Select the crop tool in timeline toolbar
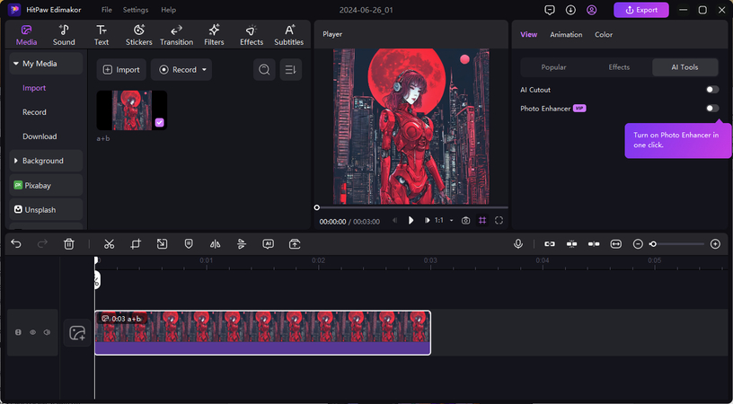733x404 pixels. [136, 243]
